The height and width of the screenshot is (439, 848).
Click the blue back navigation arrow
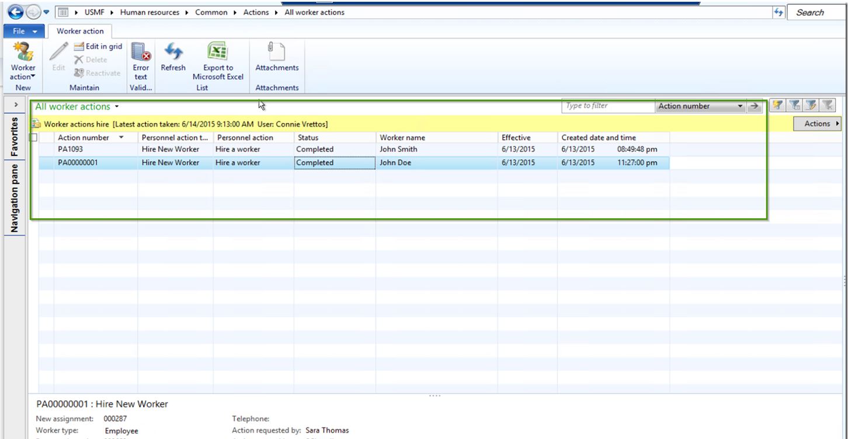pyautogui.click(x=16, y=12)
